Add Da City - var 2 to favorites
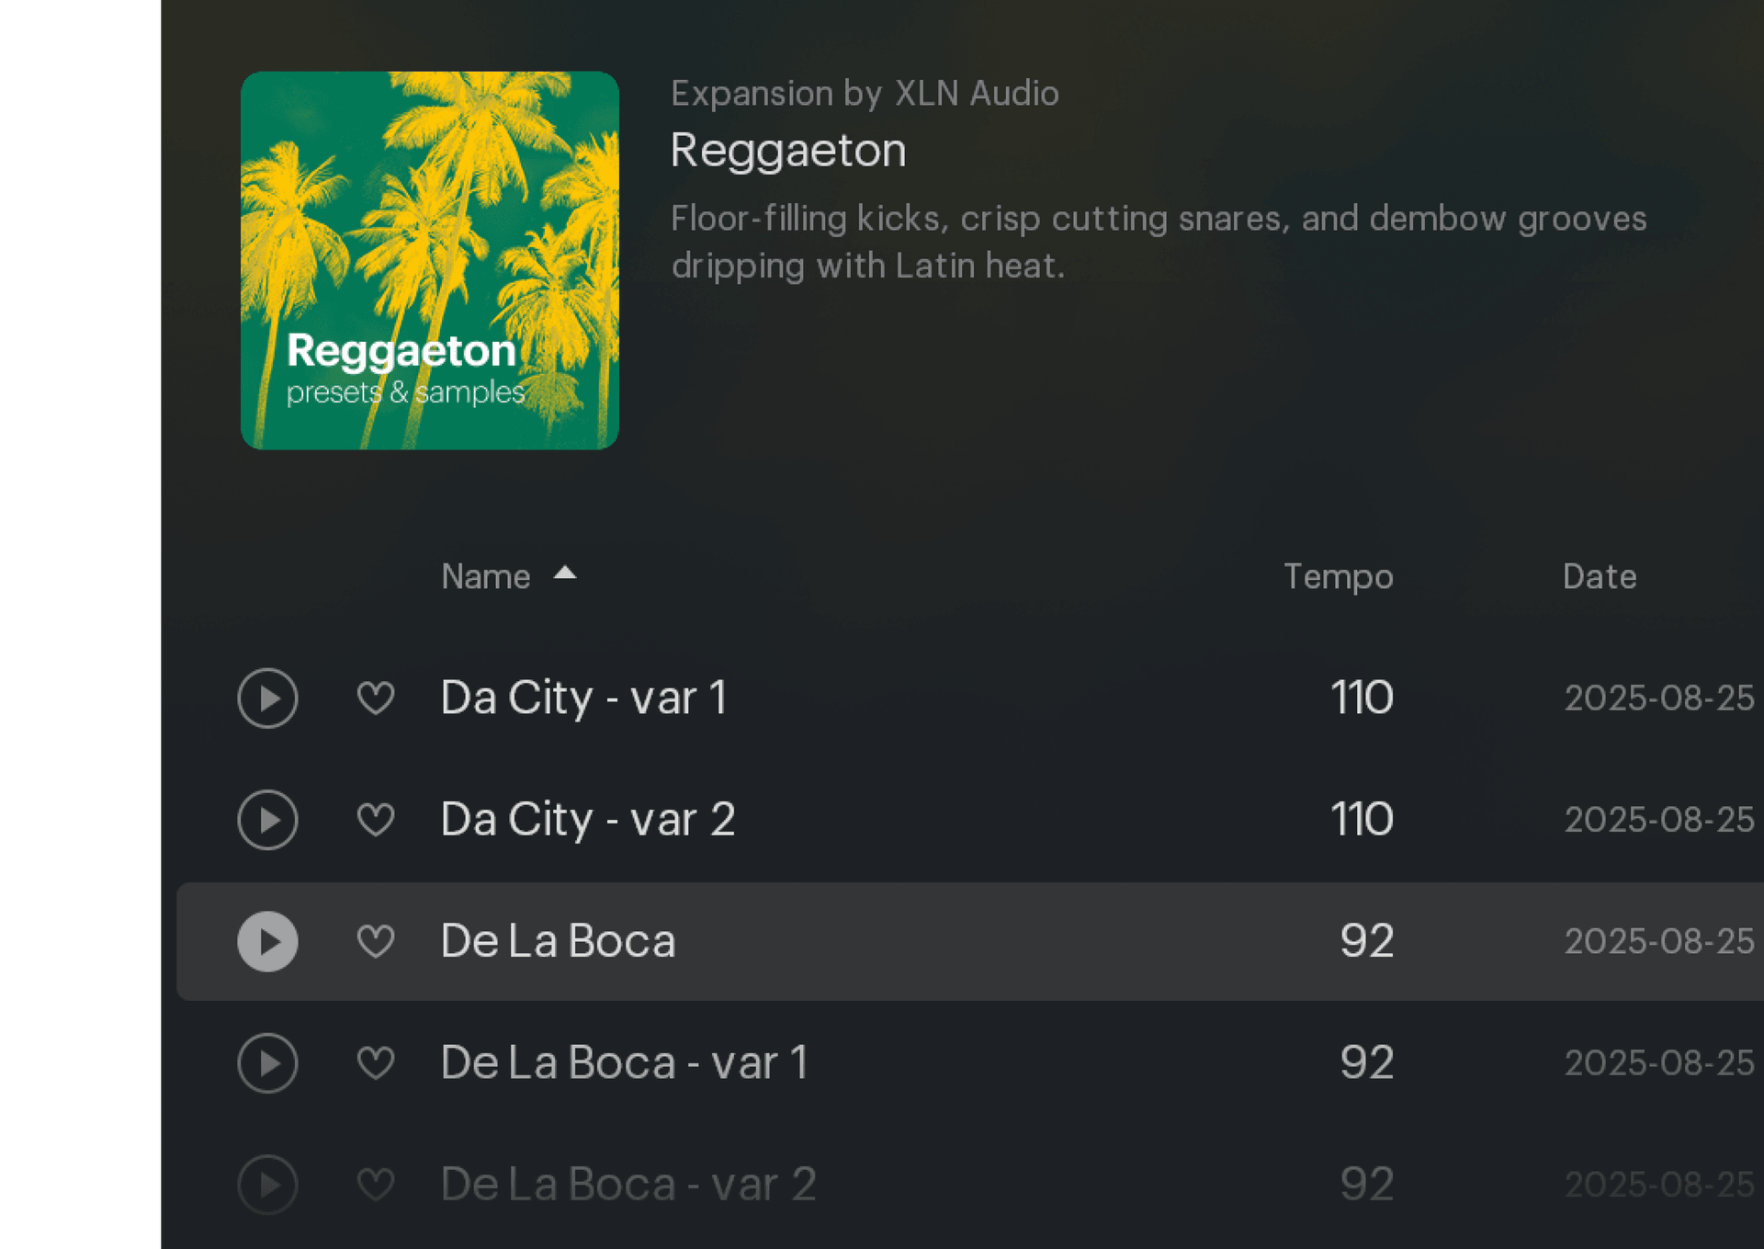The width and height of the screenshot is (1764, 1249). [376, 819]
